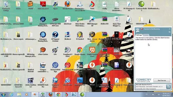
Task: Open the HP camera app in the taskbar
Action: pyautogui.click(x=43, y=95)
